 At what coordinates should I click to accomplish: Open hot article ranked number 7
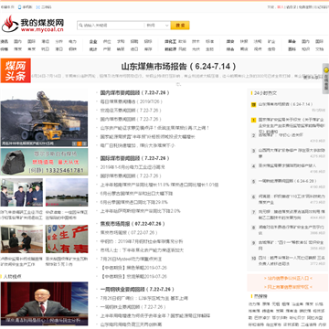pyautogui.click(x=292, y=215)
